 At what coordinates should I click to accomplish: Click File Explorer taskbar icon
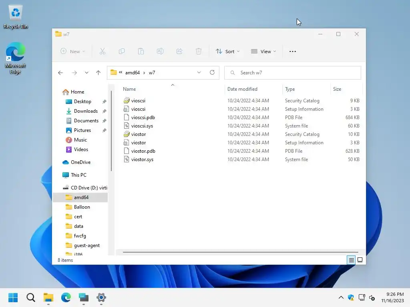point(48,297)
